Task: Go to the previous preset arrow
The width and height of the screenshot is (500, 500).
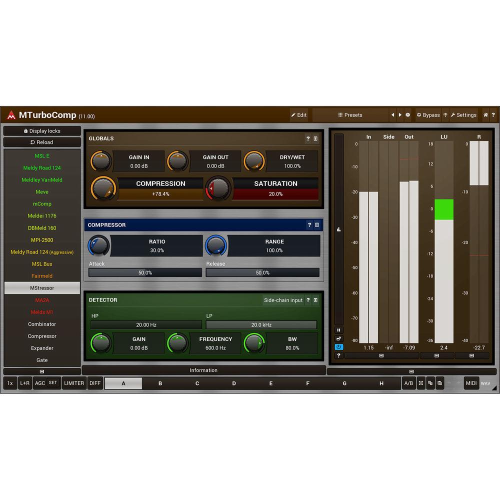Action: pyautogui.click(x=392, y=115)
